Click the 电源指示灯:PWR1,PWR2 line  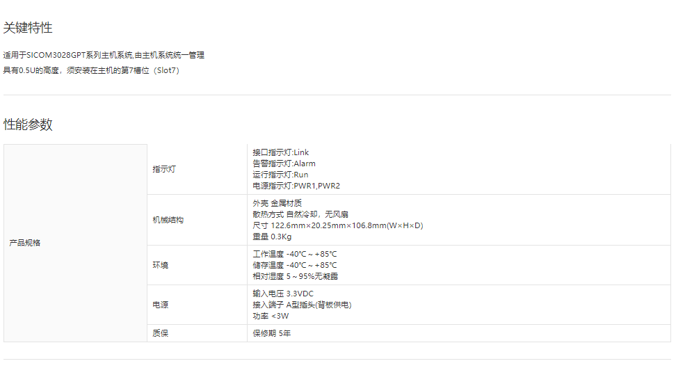[296, 186]
